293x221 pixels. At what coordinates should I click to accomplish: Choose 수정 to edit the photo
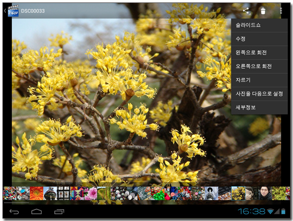pos(259,39)
